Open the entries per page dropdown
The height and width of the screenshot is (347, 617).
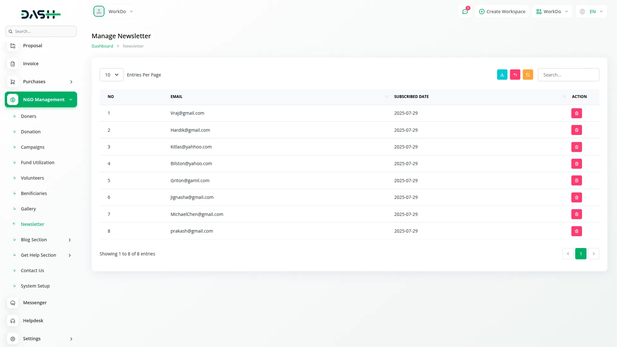112,75
